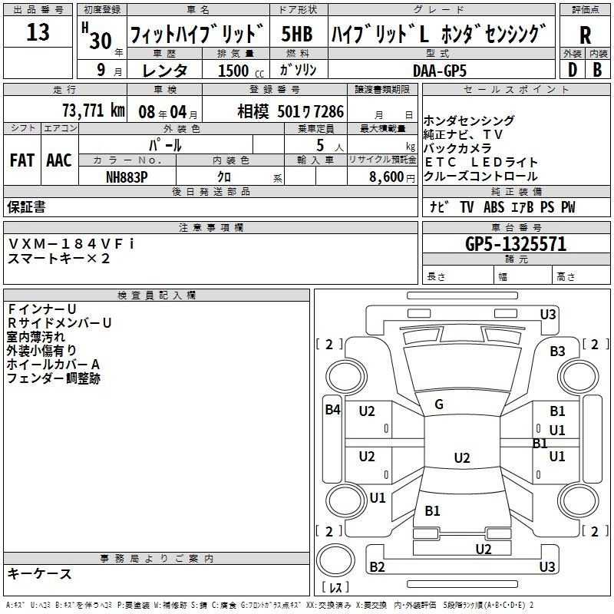Click the model code "DAA-GP5"
The width and height of the screenshot is (614, 614).
click(x=440, y=71)
